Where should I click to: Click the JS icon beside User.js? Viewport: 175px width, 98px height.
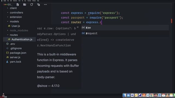[x=9, y=26]
